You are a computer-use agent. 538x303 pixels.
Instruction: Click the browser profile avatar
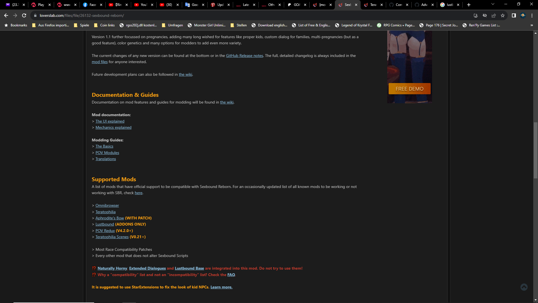coord(523,15)
